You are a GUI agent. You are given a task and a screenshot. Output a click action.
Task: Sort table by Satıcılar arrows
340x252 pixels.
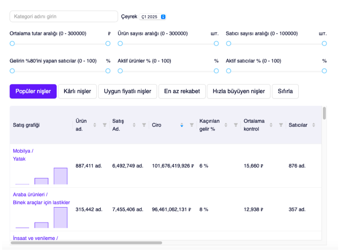[313, 125]
